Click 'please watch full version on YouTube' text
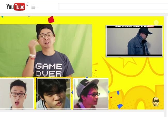Image resolution: width=168 pixels, height=117 pixels. [x=134, y=26]
